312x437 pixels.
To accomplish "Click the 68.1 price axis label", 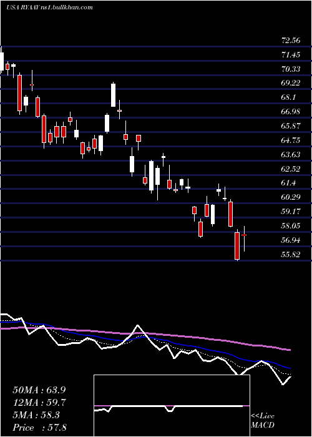I will [288, 97].
